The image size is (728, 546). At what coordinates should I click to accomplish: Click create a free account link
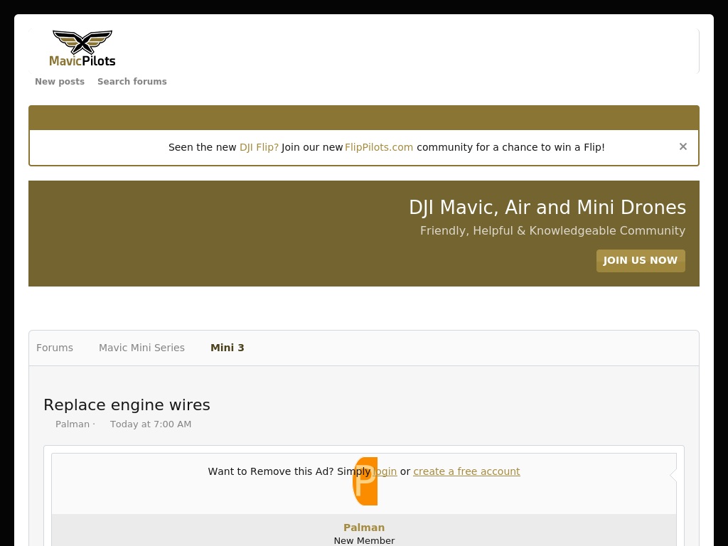click(x=466, y=471)
